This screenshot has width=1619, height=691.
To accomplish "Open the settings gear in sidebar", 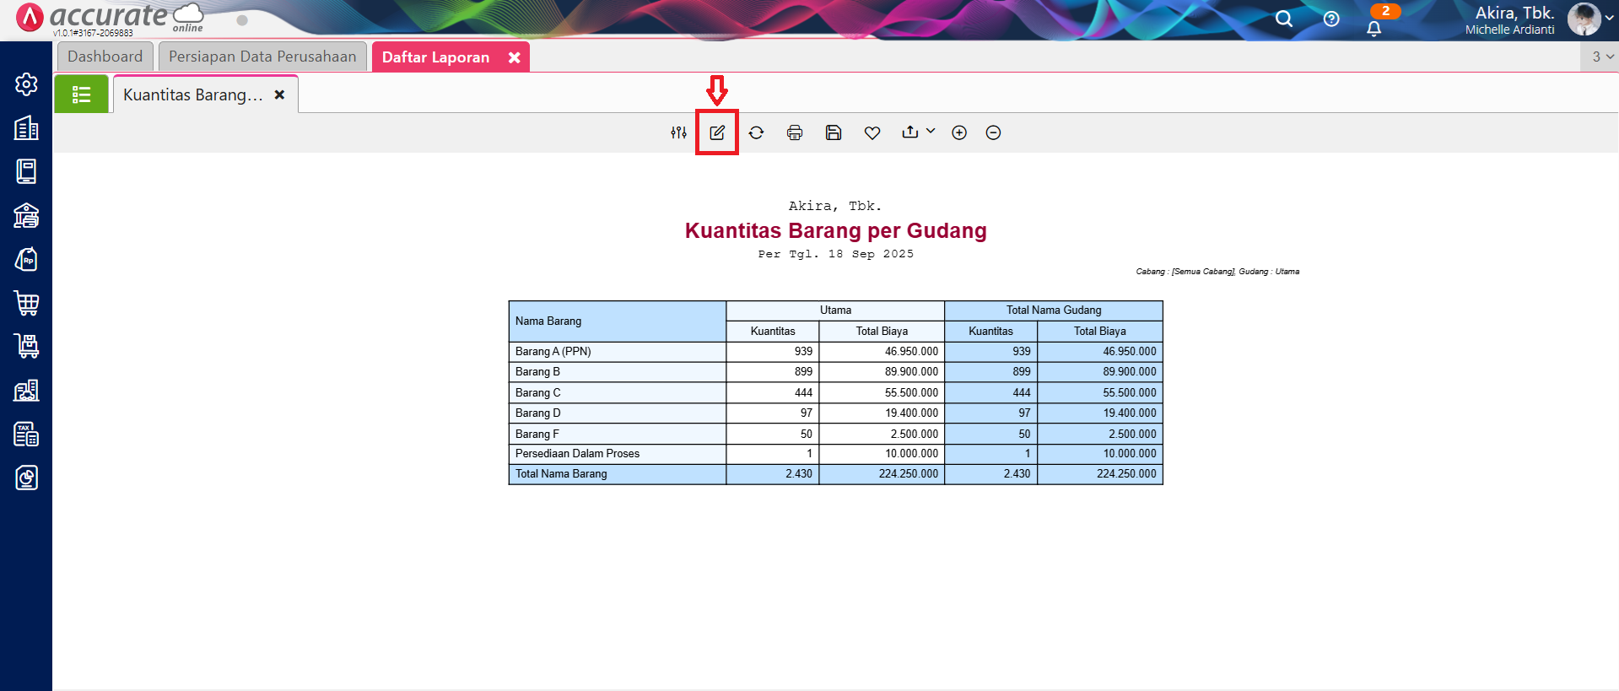I will click(26, 84).
